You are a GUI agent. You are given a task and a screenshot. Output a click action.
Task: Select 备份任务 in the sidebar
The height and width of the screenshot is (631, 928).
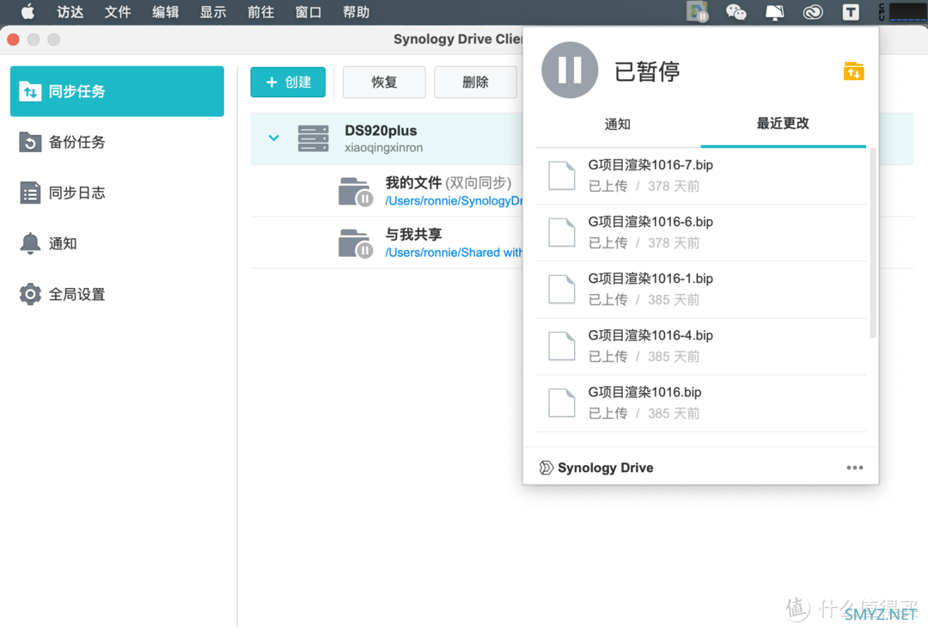click(117, 142)
